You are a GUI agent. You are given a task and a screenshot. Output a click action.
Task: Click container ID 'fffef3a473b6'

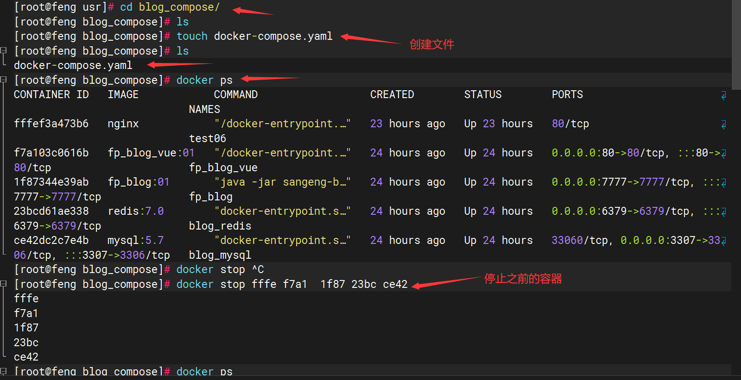point(51,124)
